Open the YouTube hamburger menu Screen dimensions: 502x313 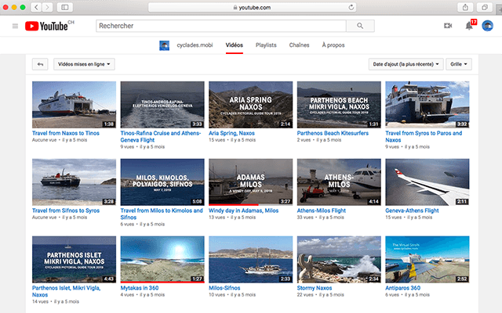coord(15,26)
